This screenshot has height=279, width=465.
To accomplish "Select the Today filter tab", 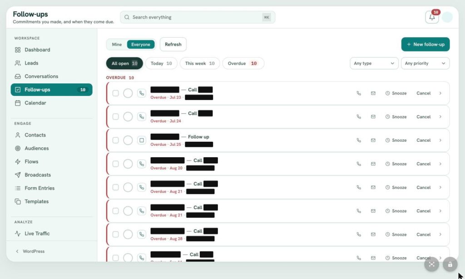I will (161, 63).
